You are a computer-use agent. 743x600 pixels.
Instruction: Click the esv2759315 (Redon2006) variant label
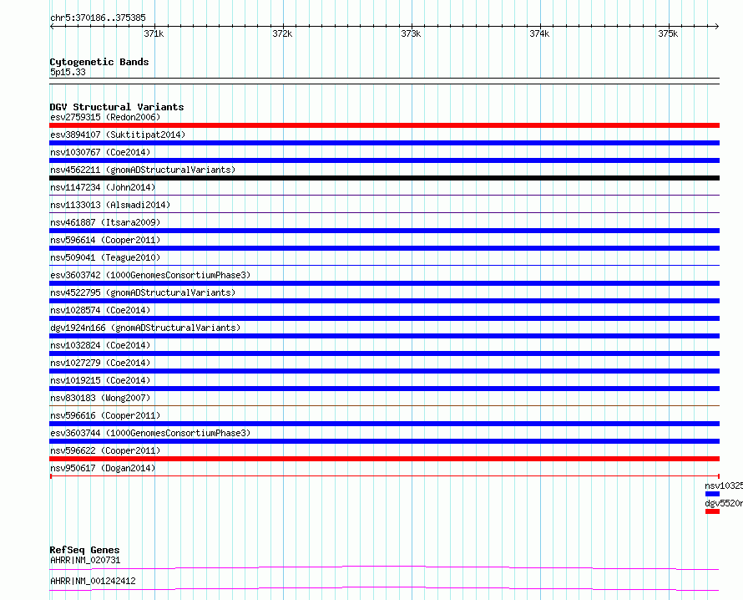pos(105,117)
